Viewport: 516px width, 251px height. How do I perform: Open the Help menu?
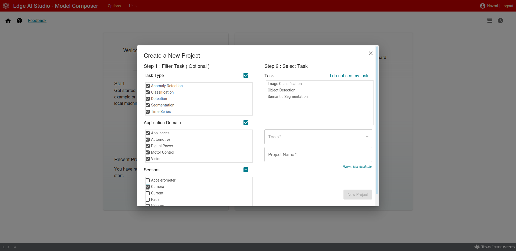133,6
